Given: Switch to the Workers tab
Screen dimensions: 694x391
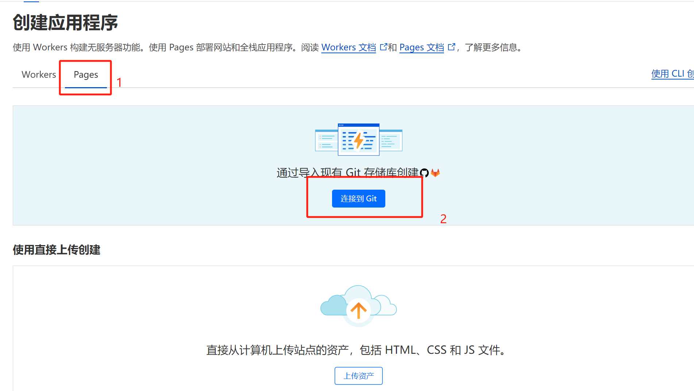Looking at the screenshot, I should point(39,74).
